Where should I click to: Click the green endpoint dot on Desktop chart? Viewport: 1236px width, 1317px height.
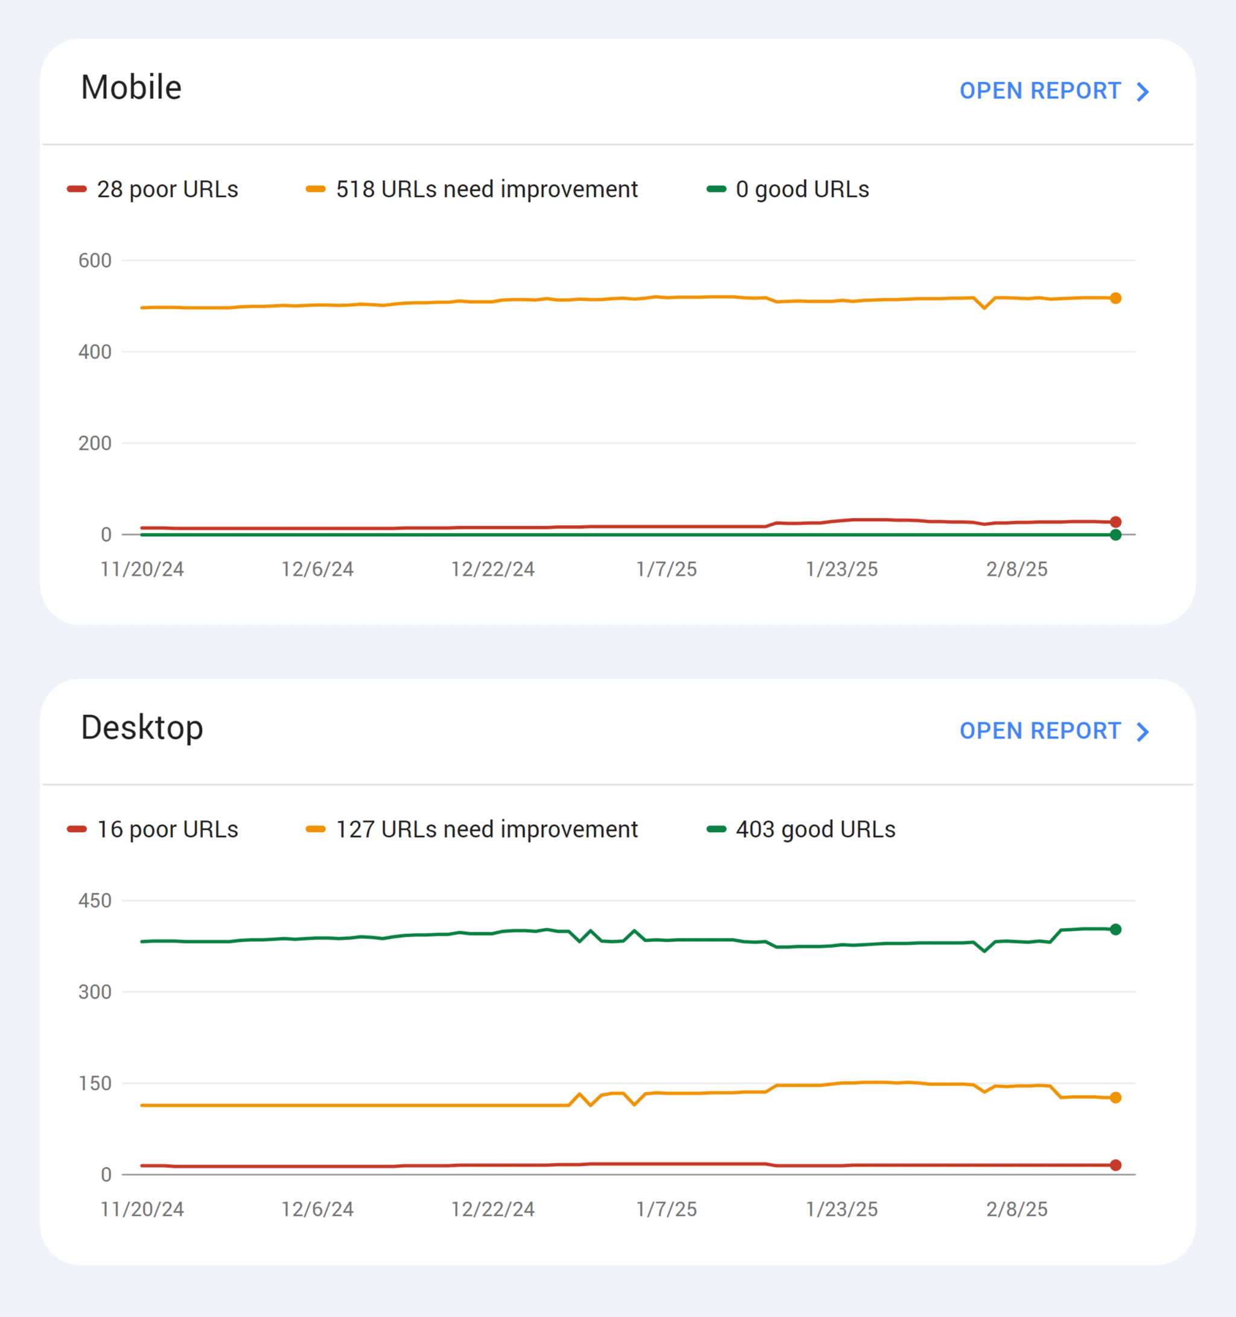1115,929
